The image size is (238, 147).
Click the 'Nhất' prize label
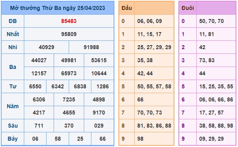click(x=13, y=34)
